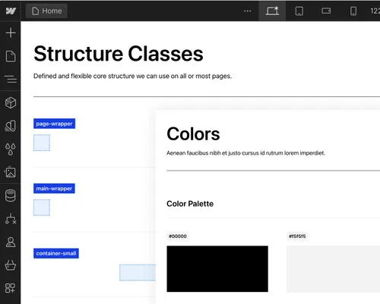Screen dimensions: 380x304
Task: Select the Color Palette subheading
Action: (190, 204)
